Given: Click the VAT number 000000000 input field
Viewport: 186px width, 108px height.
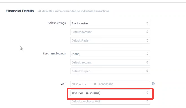Looking at the screenshot, I should click(x=124, y=84).
